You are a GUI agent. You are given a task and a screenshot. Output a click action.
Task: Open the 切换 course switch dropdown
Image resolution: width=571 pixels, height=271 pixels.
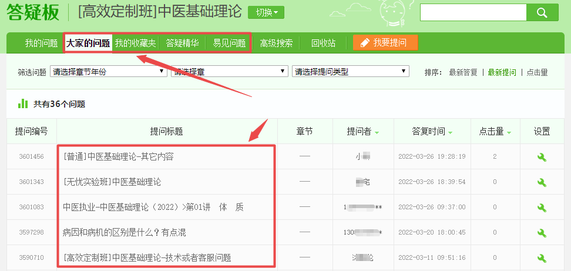point(266,12)
